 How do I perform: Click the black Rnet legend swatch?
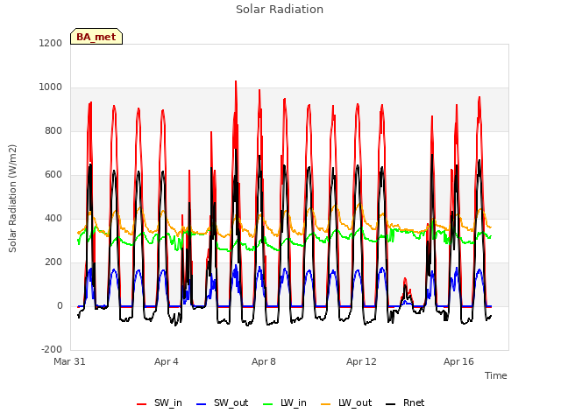tap(390, 404)
